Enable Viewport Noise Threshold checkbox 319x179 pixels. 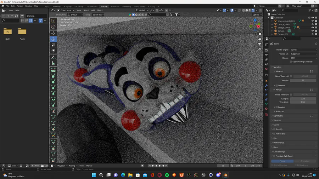click(291, 76)
